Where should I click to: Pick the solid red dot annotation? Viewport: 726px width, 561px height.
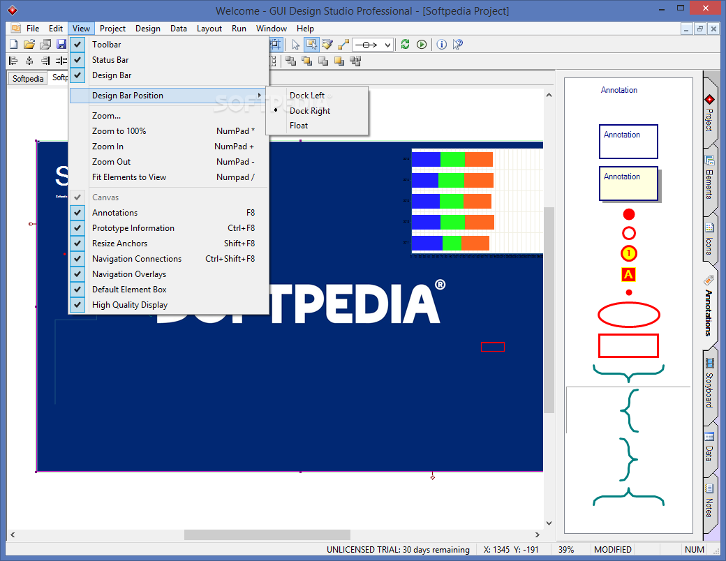click(629, 214)
